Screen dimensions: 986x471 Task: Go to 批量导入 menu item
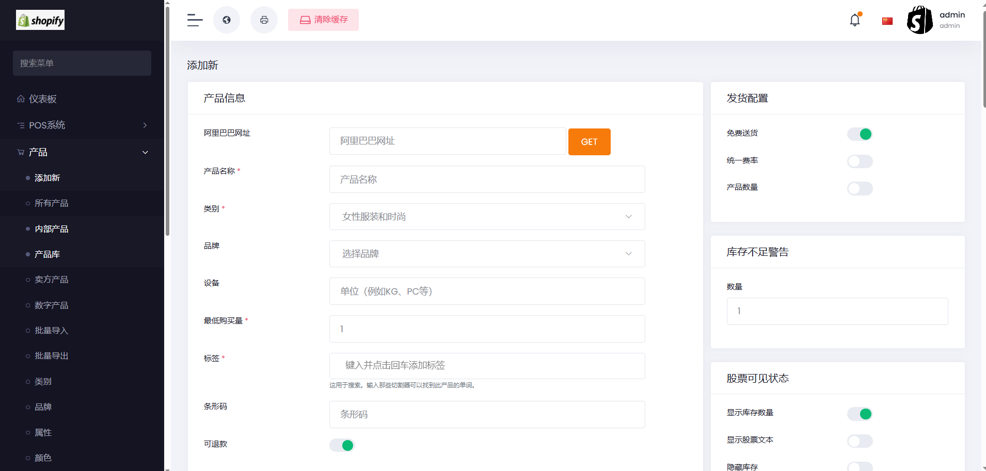(51, 331)
